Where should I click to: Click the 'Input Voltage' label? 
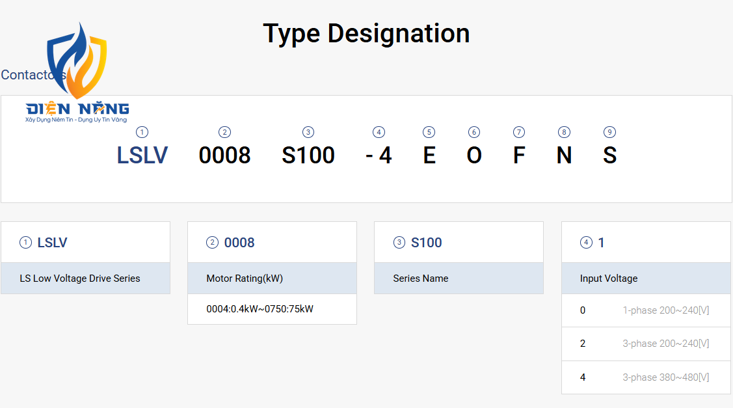click(x=609, y=279)
